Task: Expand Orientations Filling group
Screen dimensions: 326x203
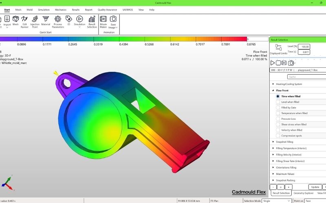Action: [273, 167]
